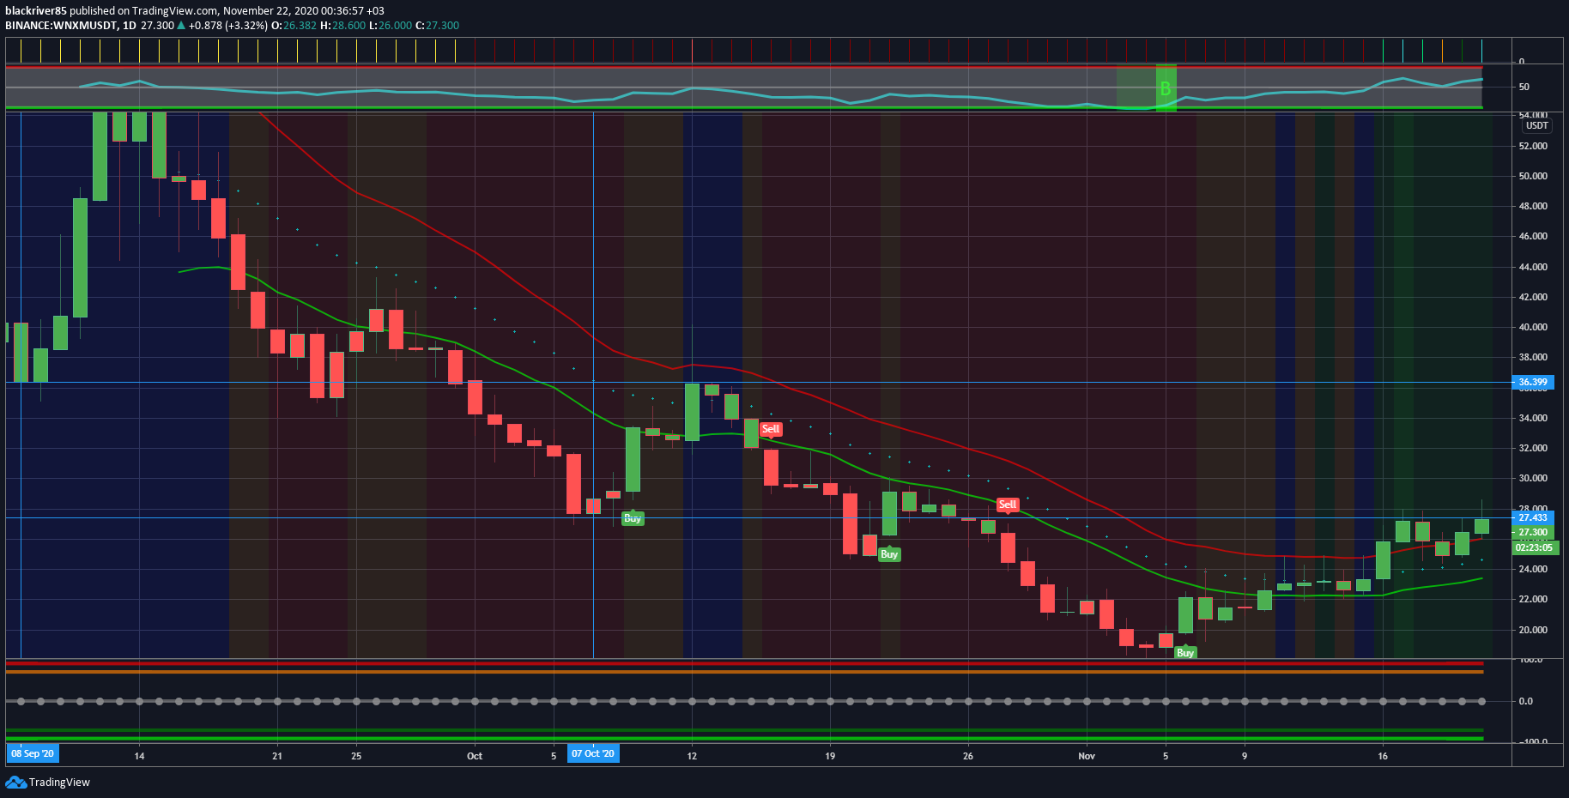The image size is (1569, 798).
Task: Click the 20.000 price axis label
Action: [x=1533, y=630]
